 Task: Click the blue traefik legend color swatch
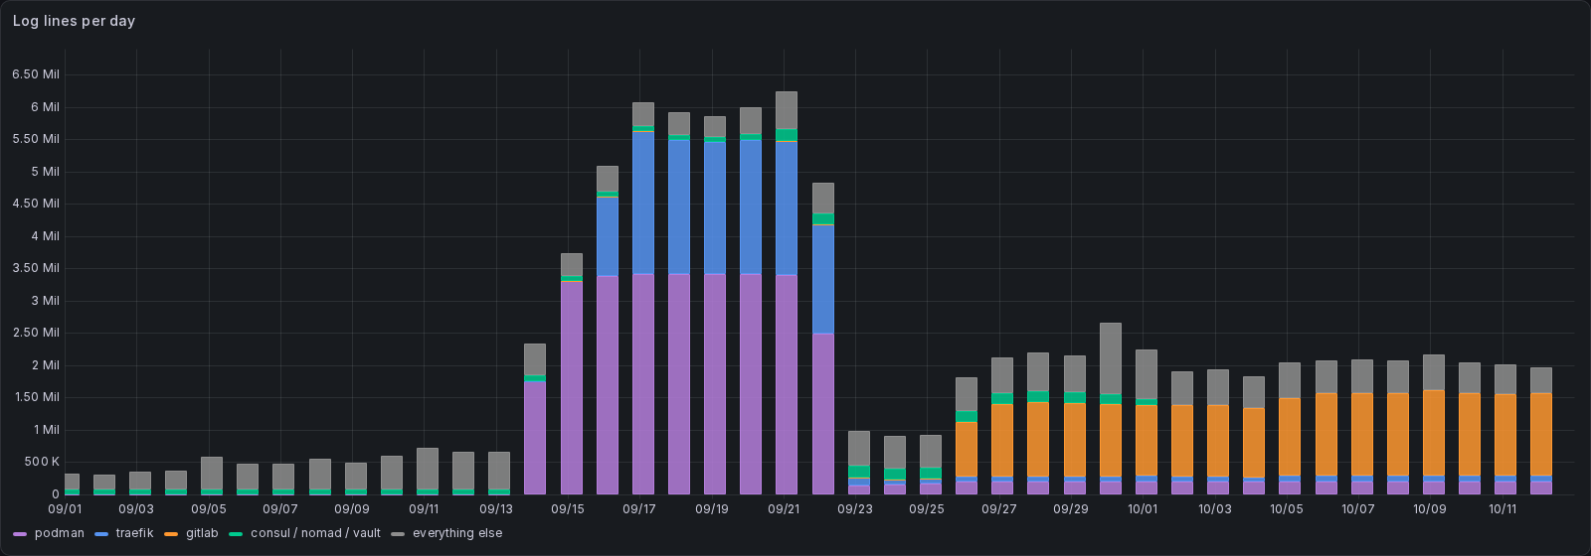tap(101, 534)
